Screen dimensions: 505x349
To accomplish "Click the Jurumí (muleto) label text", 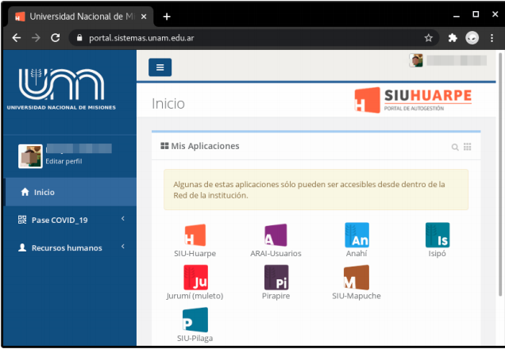I will pos(195,296).
